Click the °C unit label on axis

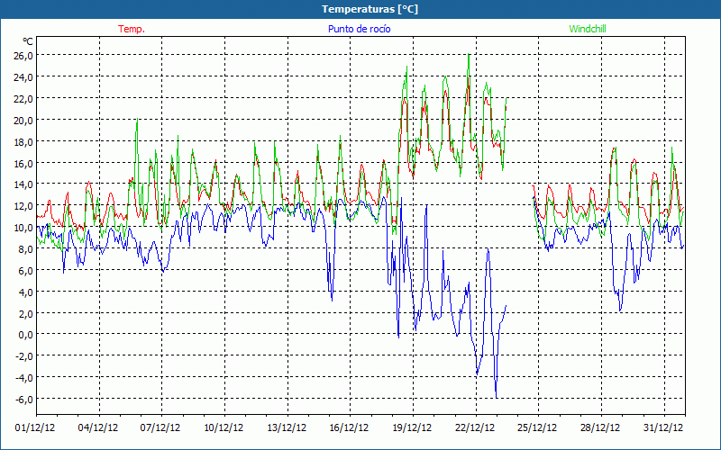click(x=28, y=41)
